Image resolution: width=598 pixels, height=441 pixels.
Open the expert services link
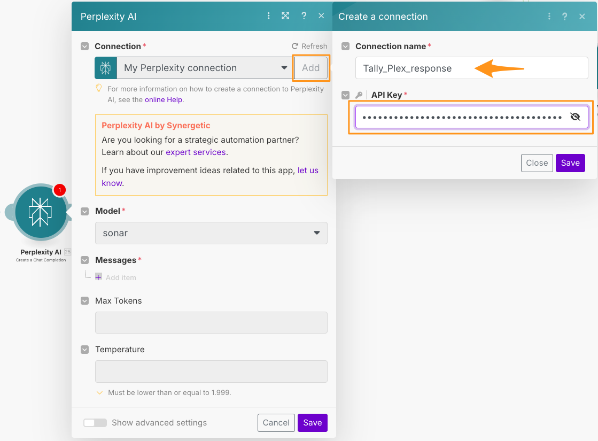[x=196, y=152]
